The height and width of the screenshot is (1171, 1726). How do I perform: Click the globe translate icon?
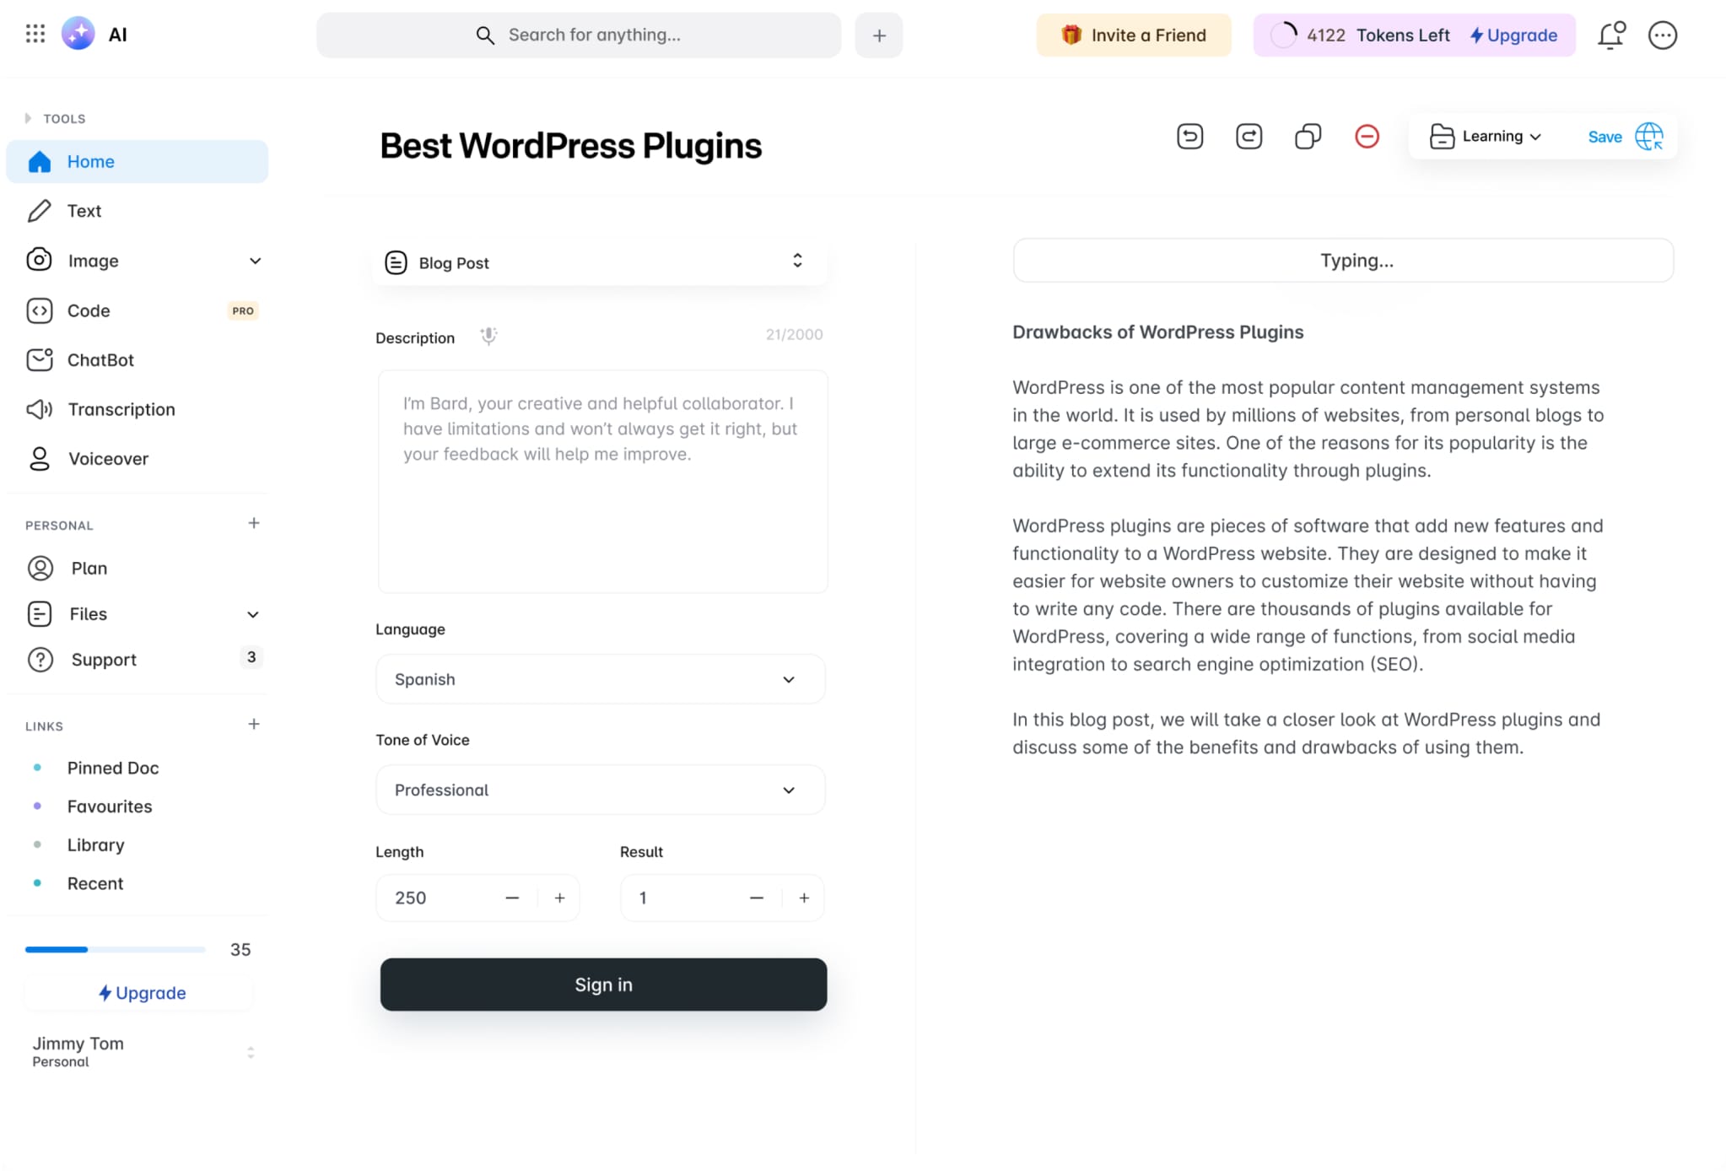(x=1649, y=137)
